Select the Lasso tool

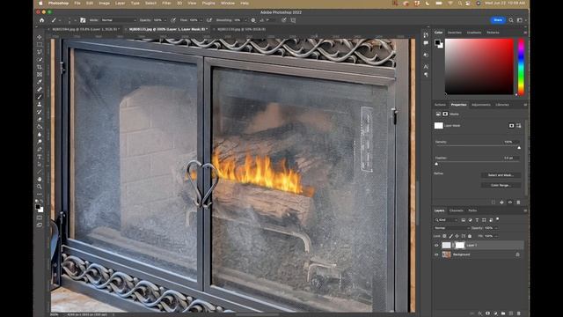40,52
